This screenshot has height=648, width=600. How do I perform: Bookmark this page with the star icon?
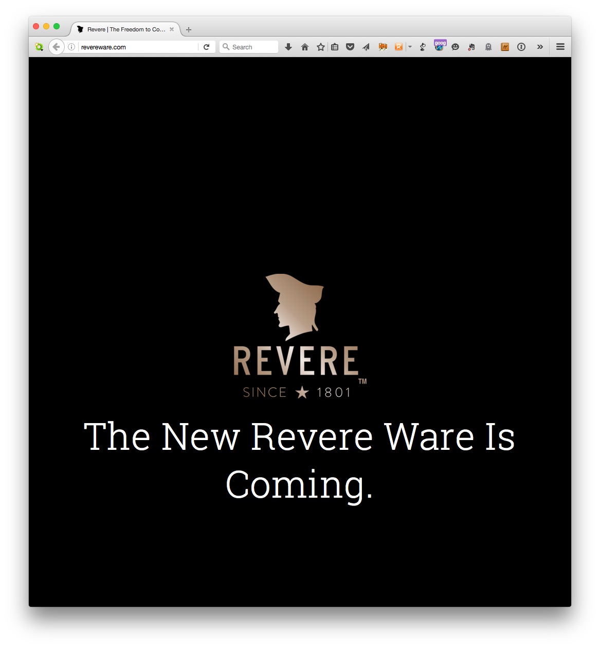tap(320, 47)
